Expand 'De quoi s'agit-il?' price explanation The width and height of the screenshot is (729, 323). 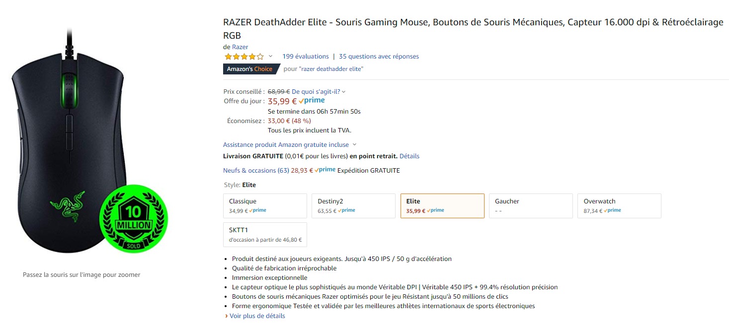point(319,91)
